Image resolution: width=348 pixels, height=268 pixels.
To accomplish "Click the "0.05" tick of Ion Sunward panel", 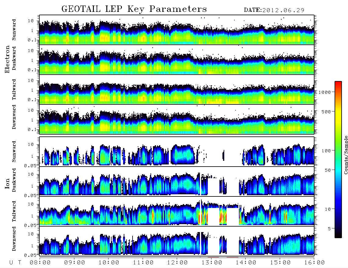I will [30, 165].
